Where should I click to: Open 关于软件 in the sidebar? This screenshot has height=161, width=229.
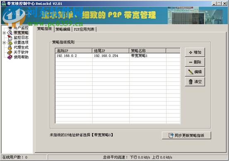pos(21,52)
